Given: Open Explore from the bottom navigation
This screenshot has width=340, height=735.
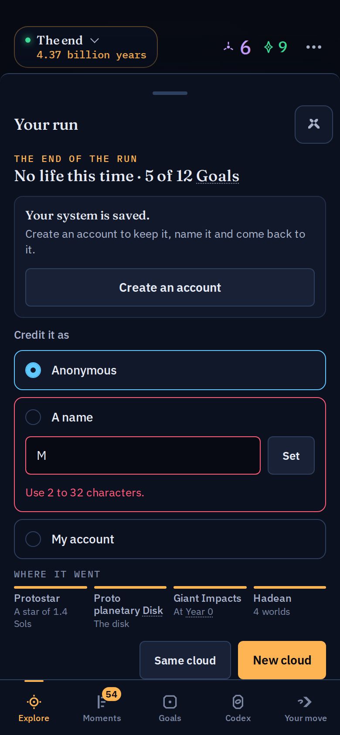Looking at the screenshot, I should pos(34,708).
